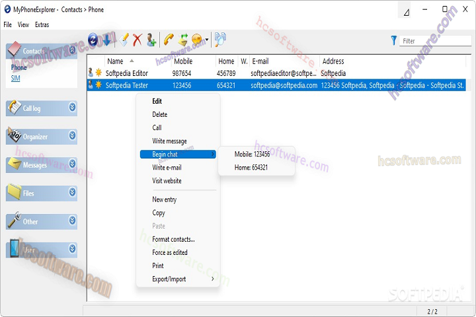
Task: Click the Files folder icon in sidebar
Action: (x=14, y=192)
